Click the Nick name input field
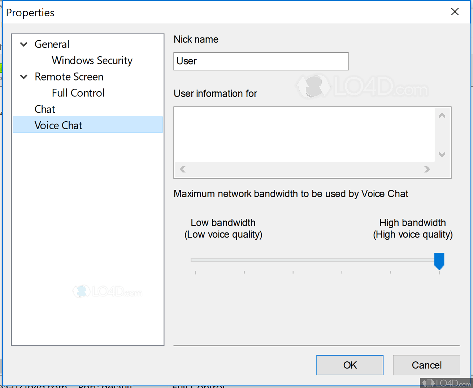This screenshot has height=388, width=473. coord(261,61)
